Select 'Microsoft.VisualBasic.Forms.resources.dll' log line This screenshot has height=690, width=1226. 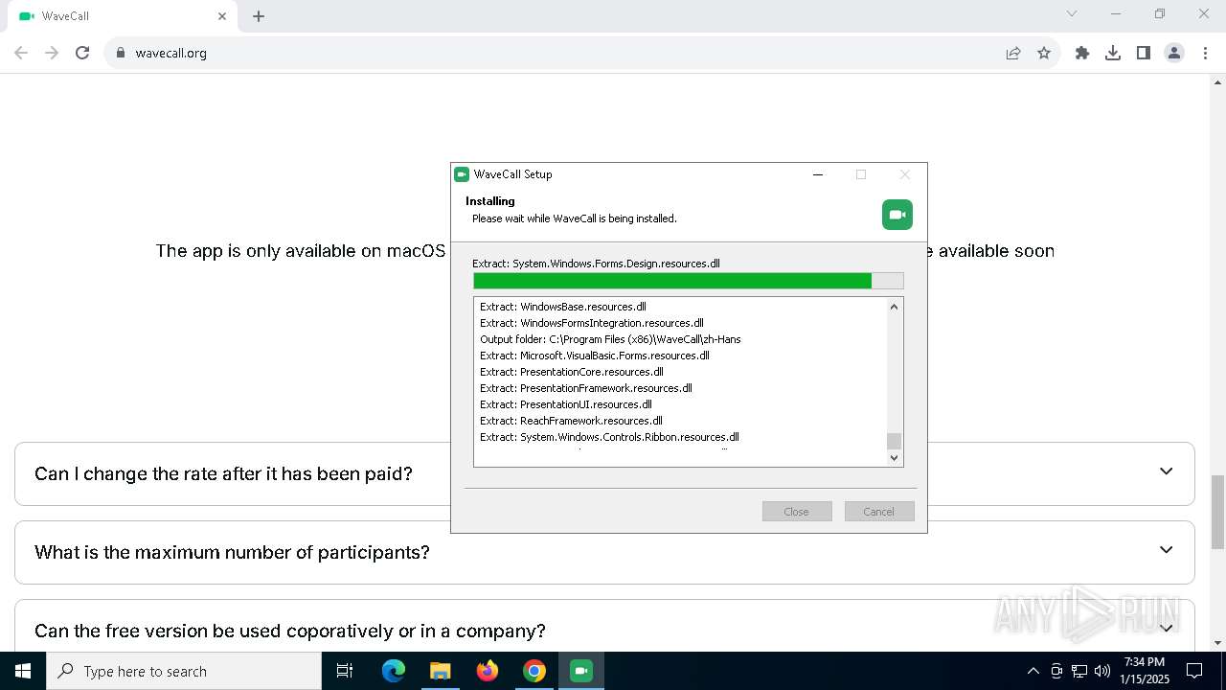595,356
